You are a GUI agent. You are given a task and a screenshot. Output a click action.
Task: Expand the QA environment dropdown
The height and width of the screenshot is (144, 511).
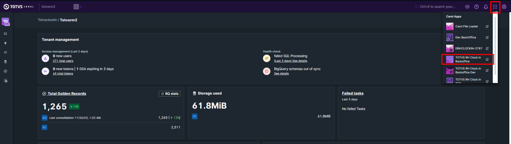point(78,7)
